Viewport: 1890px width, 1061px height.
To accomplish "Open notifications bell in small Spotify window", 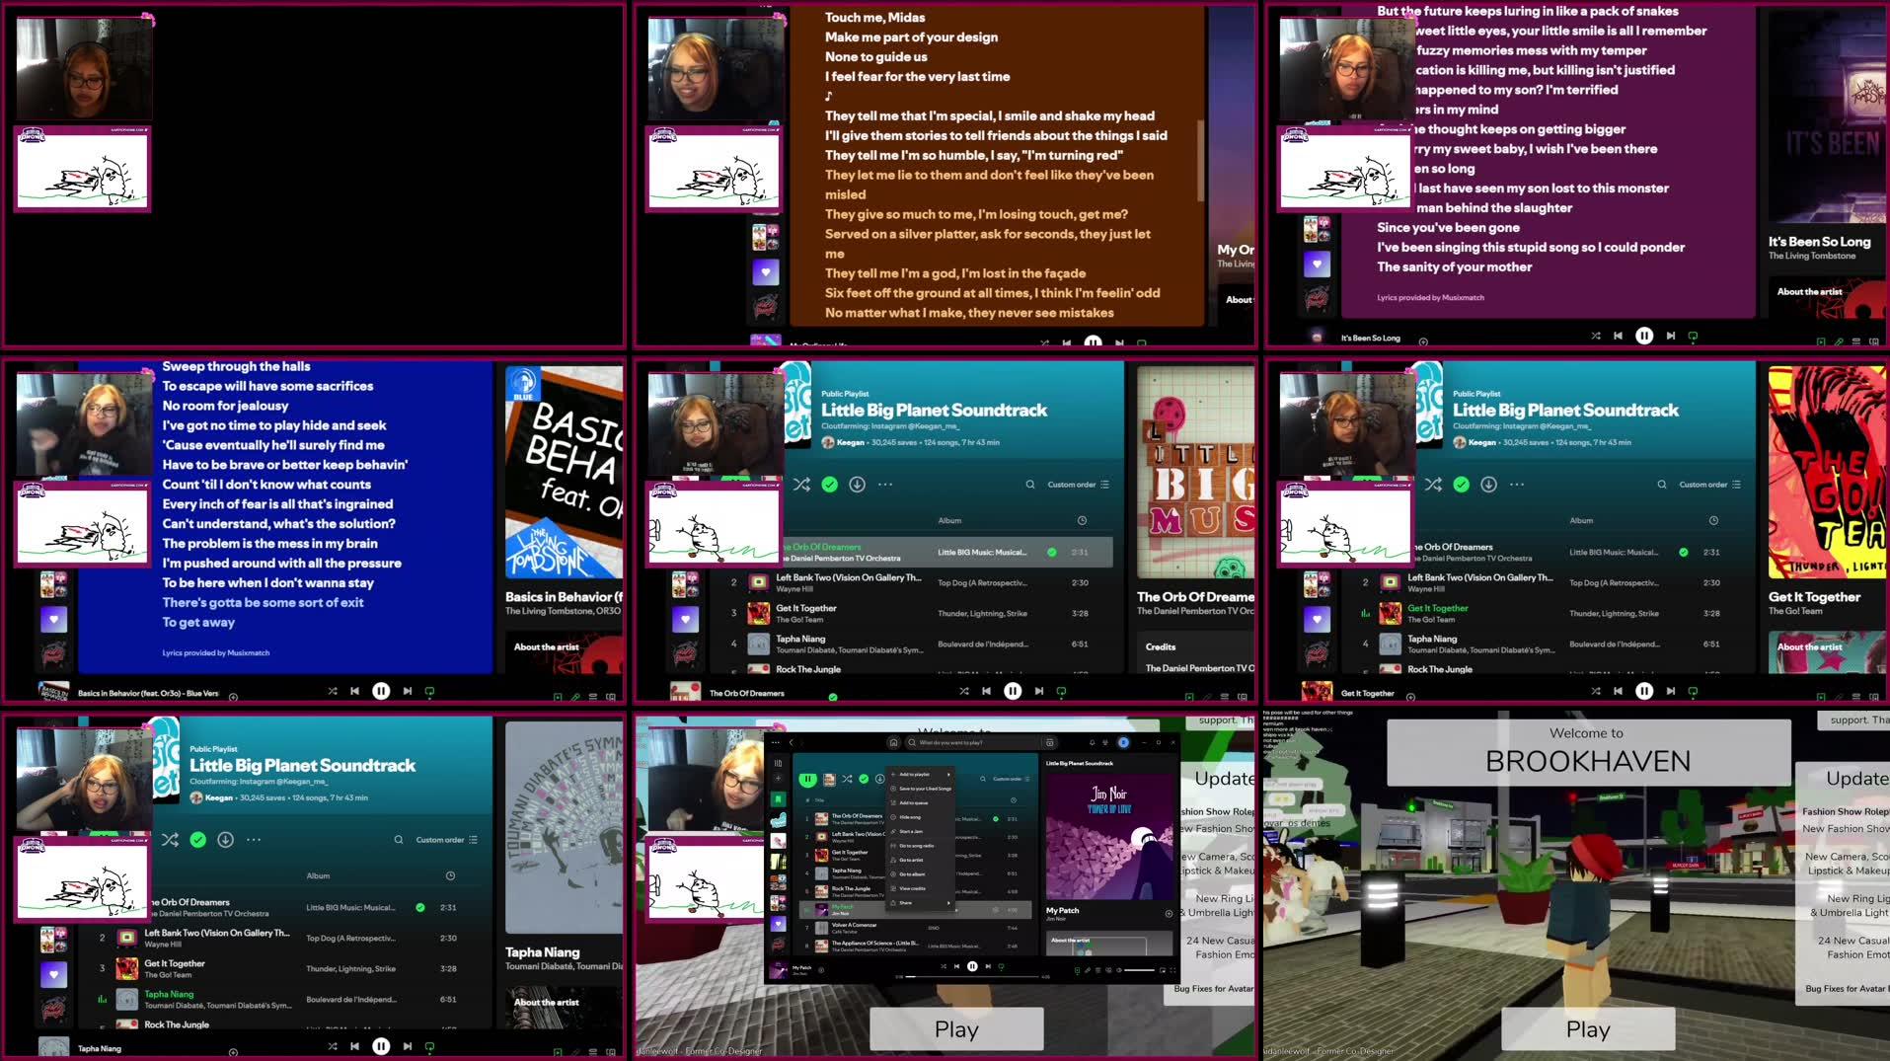I will (1093, 742).
